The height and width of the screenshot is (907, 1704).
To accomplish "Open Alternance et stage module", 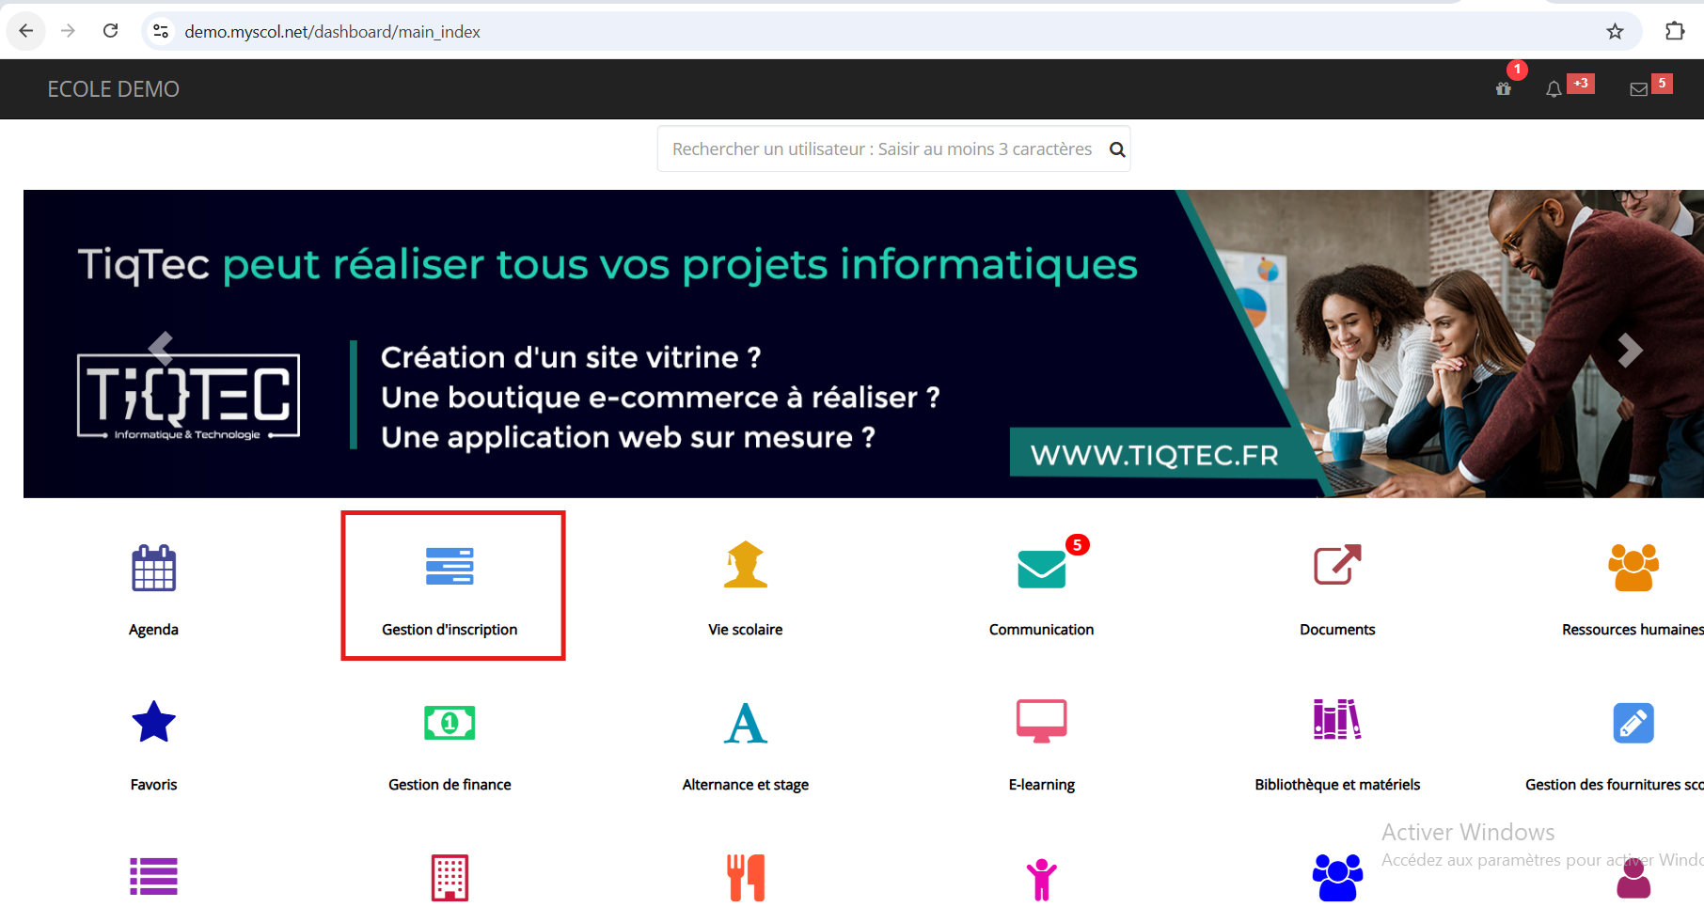I will pos(745,723).
